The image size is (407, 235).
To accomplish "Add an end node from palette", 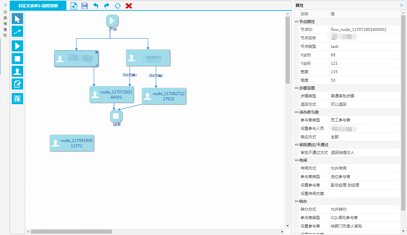I will (x=18, y=59).
